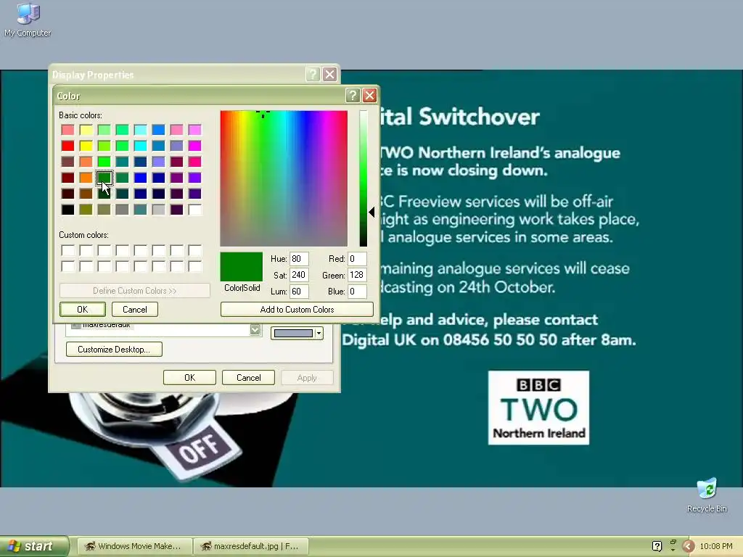The height and width of the screenshot is (557, 743).
Task: Close the Color dialog with the red X
Action: pyautogui.click(x=369, y=96)
